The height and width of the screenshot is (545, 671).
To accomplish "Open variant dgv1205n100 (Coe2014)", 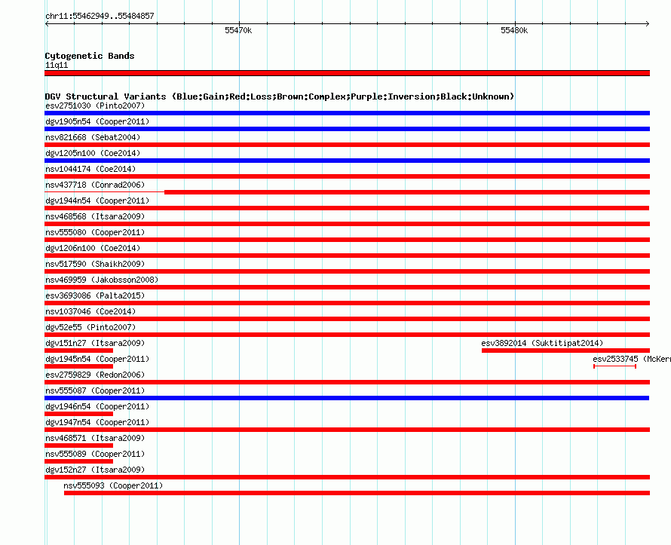I will pos(93,153).
